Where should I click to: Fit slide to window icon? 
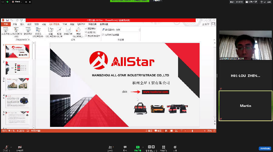214,131
